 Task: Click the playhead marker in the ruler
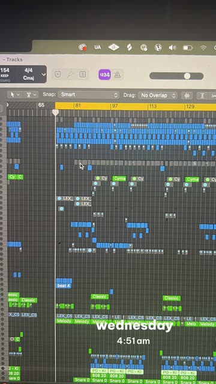pyautogui.click(x=56, y=112)
